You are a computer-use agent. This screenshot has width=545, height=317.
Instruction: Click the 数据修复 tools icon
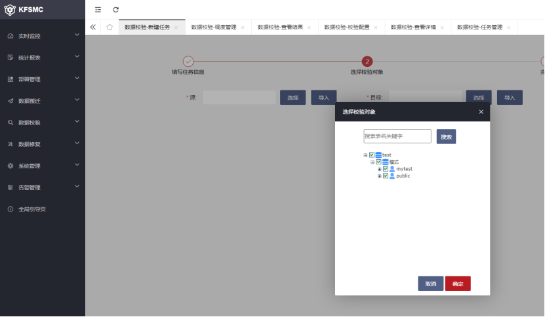[x=10, y=144]
